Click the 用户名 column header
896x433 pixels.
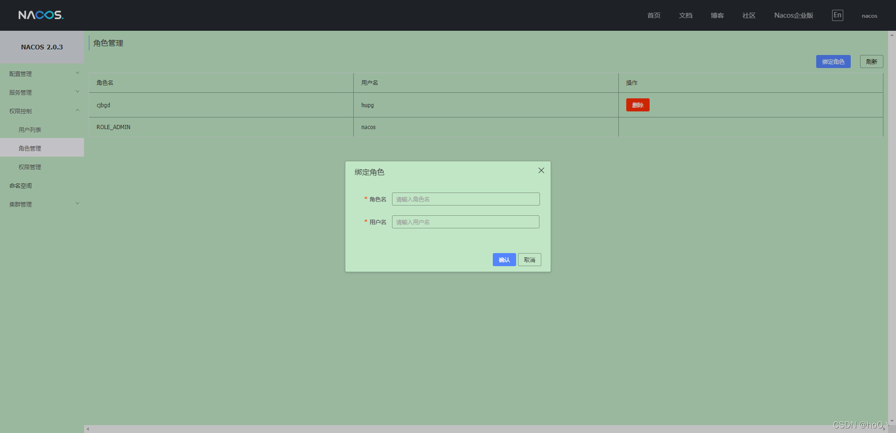pyautogui.click(x=486, y=82)
